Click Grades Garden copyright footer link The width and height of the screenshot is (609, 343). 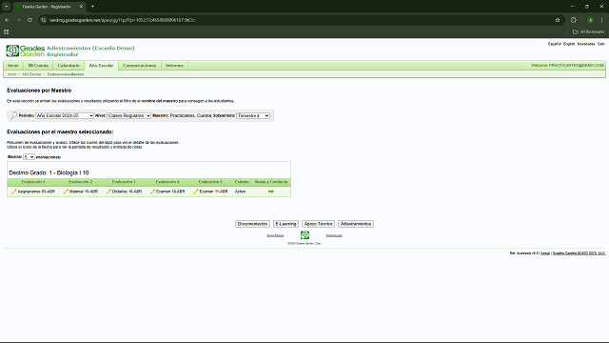[x=579, y=253]
